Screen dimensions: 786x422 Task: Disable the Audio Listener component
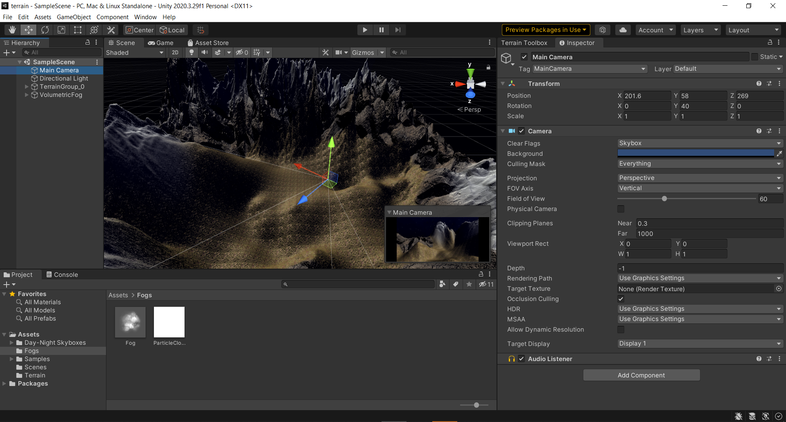tap(521, 359)
